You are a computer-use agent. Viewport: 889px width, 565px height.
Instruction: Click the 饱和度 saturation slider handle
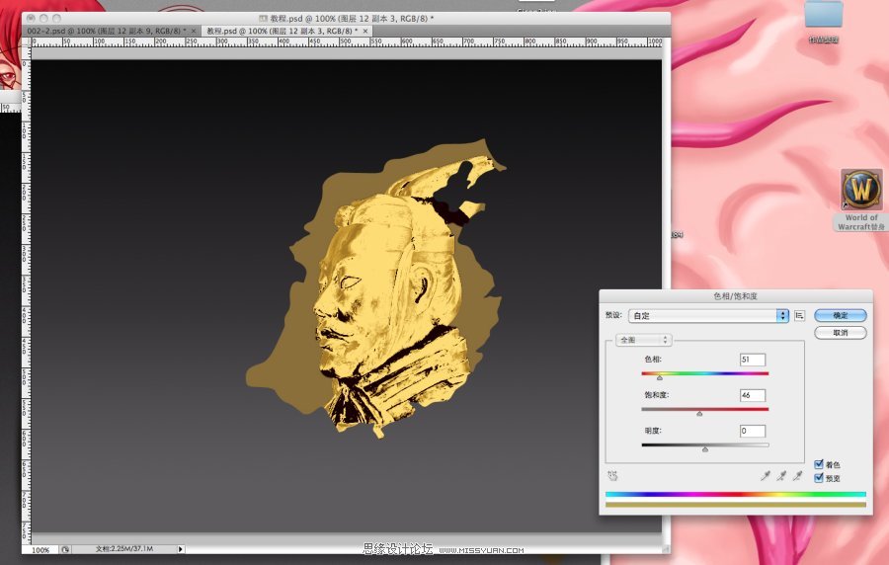coord(699,413)
